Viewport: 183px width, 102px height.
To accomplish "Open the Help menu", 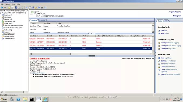I will (18, 4).
